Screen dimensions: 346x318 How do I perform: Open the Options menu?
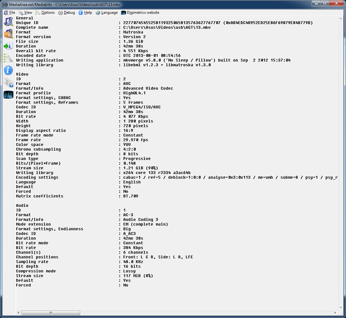tap(45, 12)
